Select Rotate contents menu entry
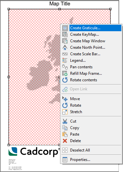Image resolution: width=123 pixels, height=172 pixels. [91, 80]
